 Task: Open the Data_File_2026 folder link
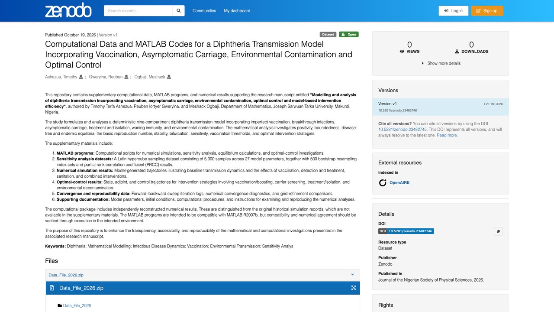(x=77, y=306)
